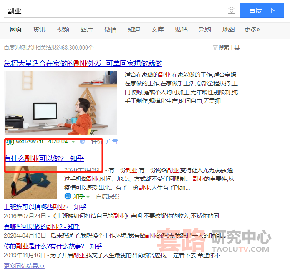Image resolution: width=290 pixels, height=273 pixels.
Task: Expand the 更多» tab options
Action: point(252,29)
